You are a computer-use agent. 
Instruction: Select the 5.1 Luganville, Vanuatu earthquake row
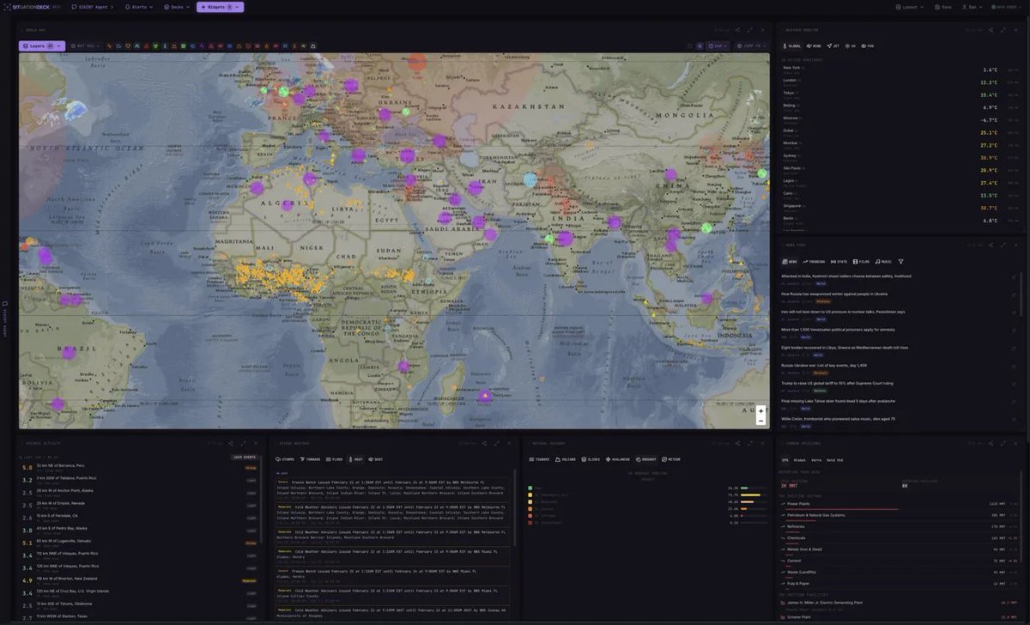pyautogui.click(x=139, y=543)
